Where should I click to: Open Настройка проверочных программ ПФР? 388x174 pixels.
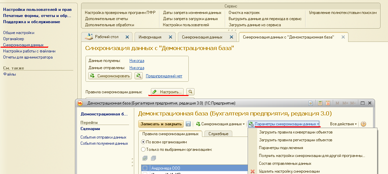120,13
